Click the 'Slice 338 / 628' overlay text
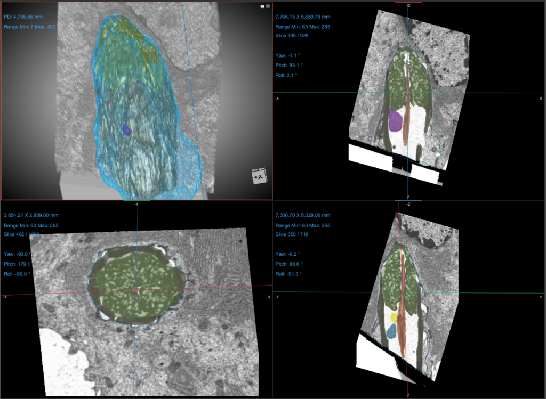546x399 pixels. 292,36
